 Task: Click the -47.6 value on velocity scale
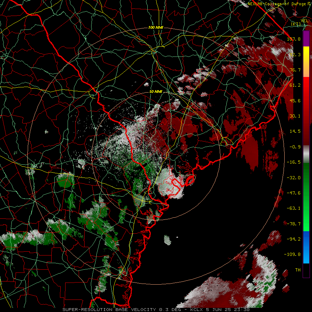(294, 193)
